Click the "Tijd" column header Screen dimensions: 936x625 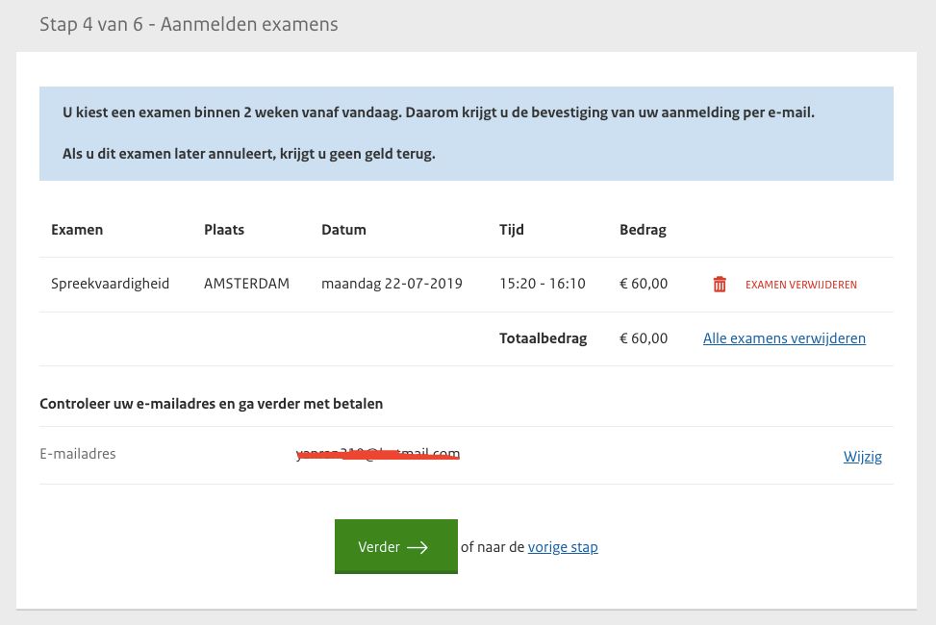pos(512,230)
